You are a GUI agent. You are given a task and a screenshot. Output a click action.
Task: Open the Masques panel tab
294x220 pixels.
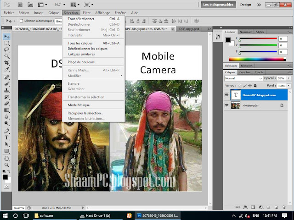pos(247,66)
